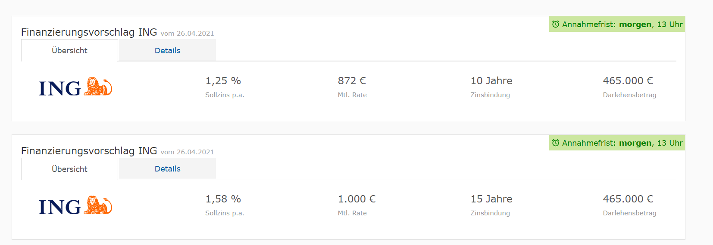Click the 872 € monthly rate
Image resolution: width=713 pixels, height=245 pixels.
(x=352, y=81)
